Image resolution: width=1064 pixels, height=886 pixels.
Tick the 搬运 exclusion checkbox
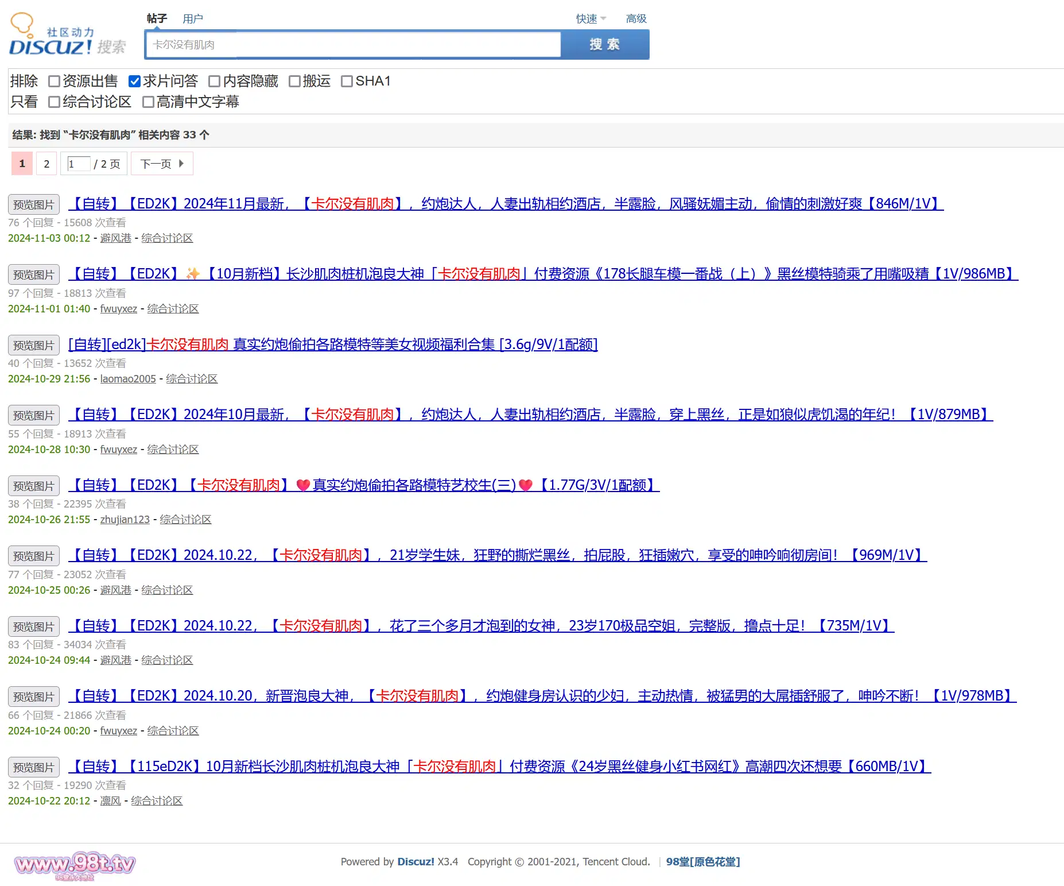(295, 82)
